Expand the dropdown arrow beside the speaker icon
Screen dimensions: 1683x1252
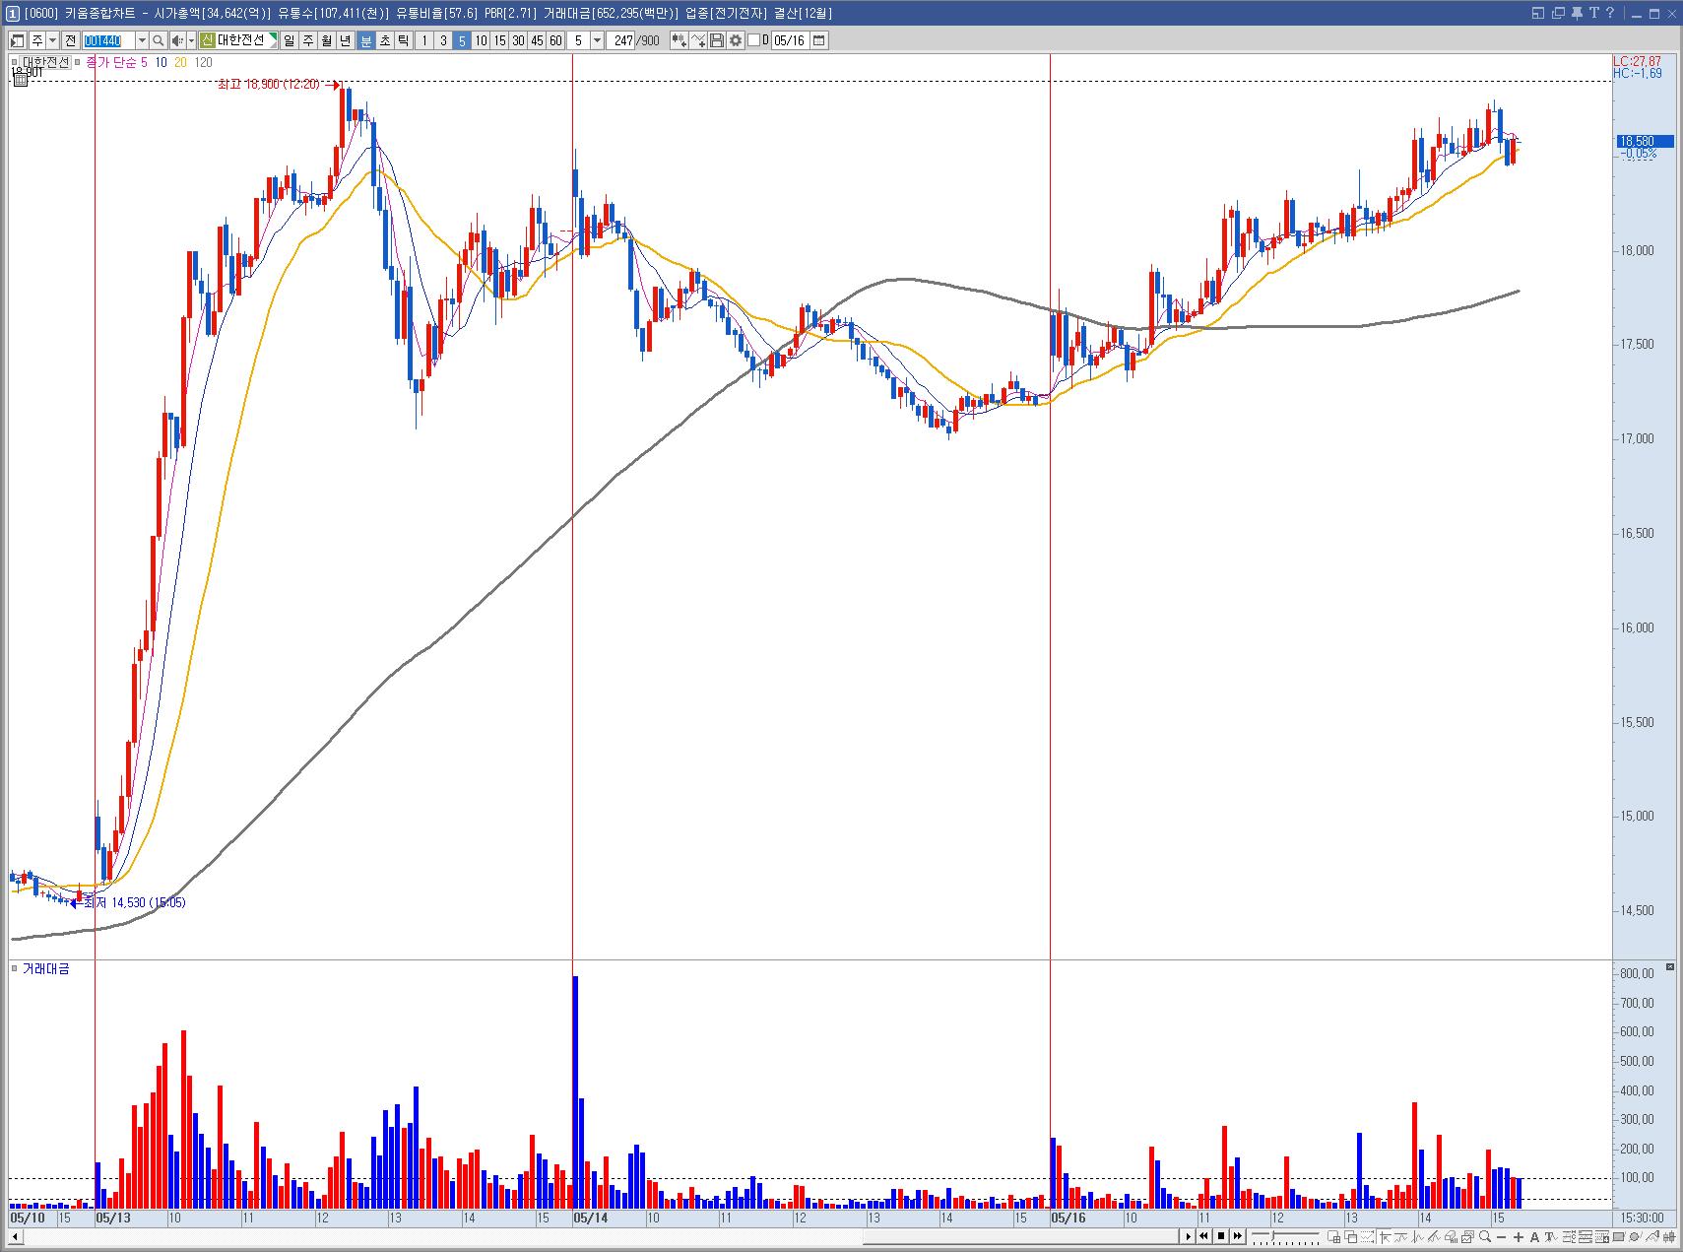[x=191, y=40]
